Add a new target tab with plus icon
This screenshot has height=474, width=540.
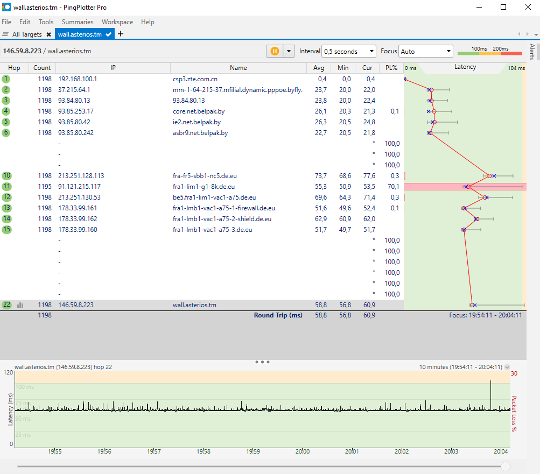pyautogui.click(x=121, y=34)
